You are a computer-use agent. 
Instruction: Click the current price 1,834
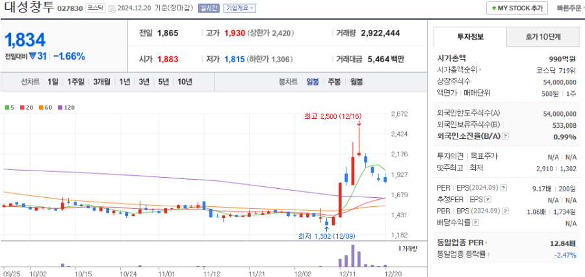point(25,40)
